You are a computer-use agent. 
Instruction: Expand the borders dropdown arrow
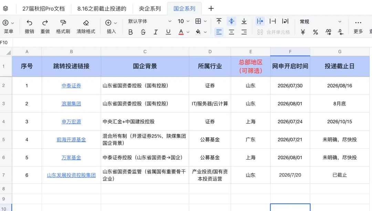tap(205, 22)
